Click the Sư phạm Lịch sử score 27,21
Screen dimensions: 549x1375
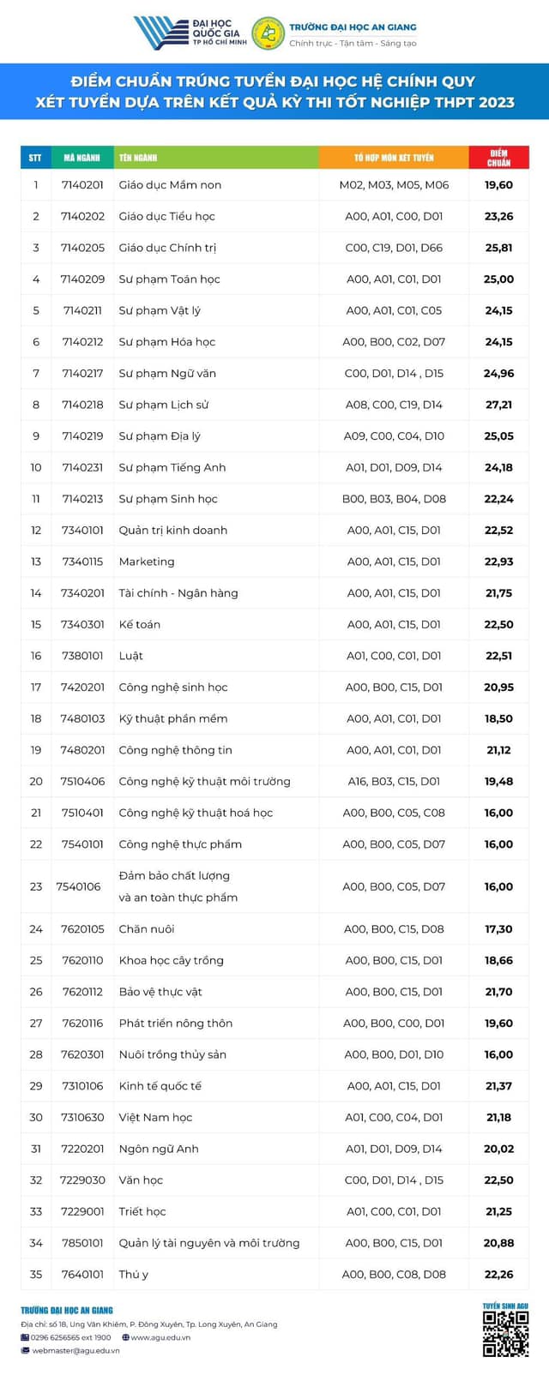click(x=498, y=405)
